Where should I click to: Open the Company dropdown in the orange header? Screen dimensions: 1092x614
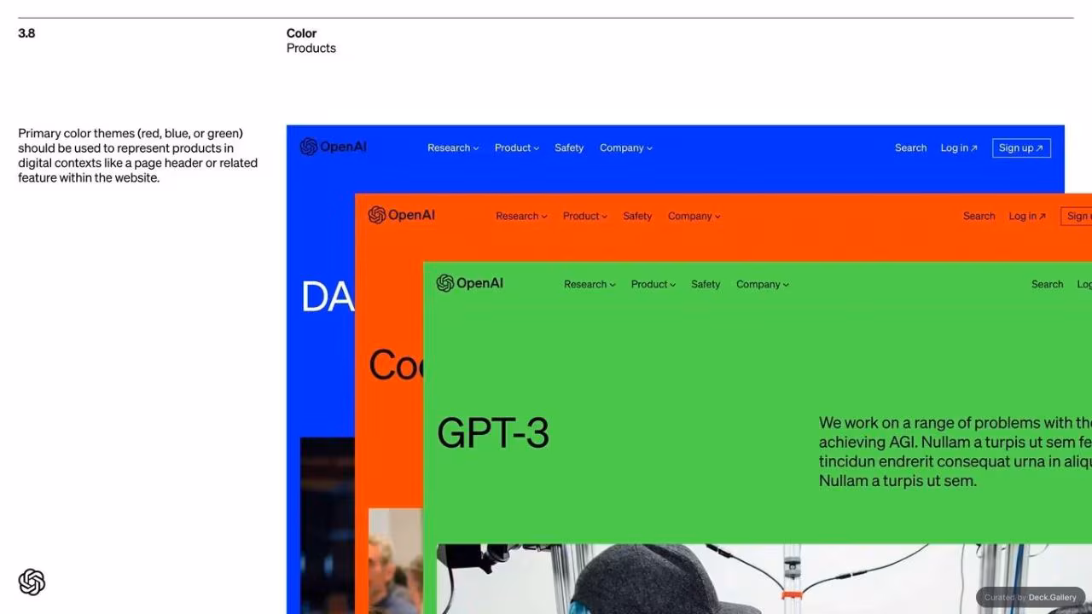pyautogui.click(x=694, y=216)
